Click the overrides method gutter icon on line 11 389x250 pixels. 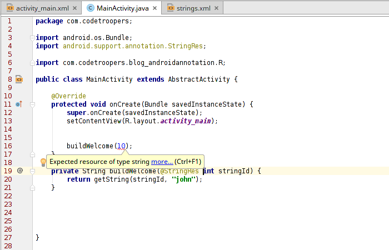(x=18, y=104)
